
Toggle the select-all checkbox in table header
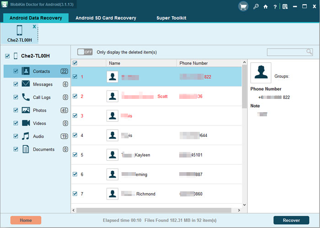point(75,63)
